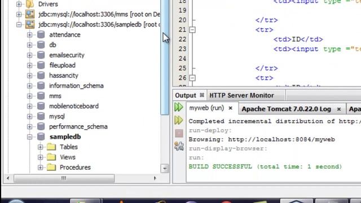This screenshot has height=203, width=361.
Task: Expand the attendance database node
Action: point(29,35)
